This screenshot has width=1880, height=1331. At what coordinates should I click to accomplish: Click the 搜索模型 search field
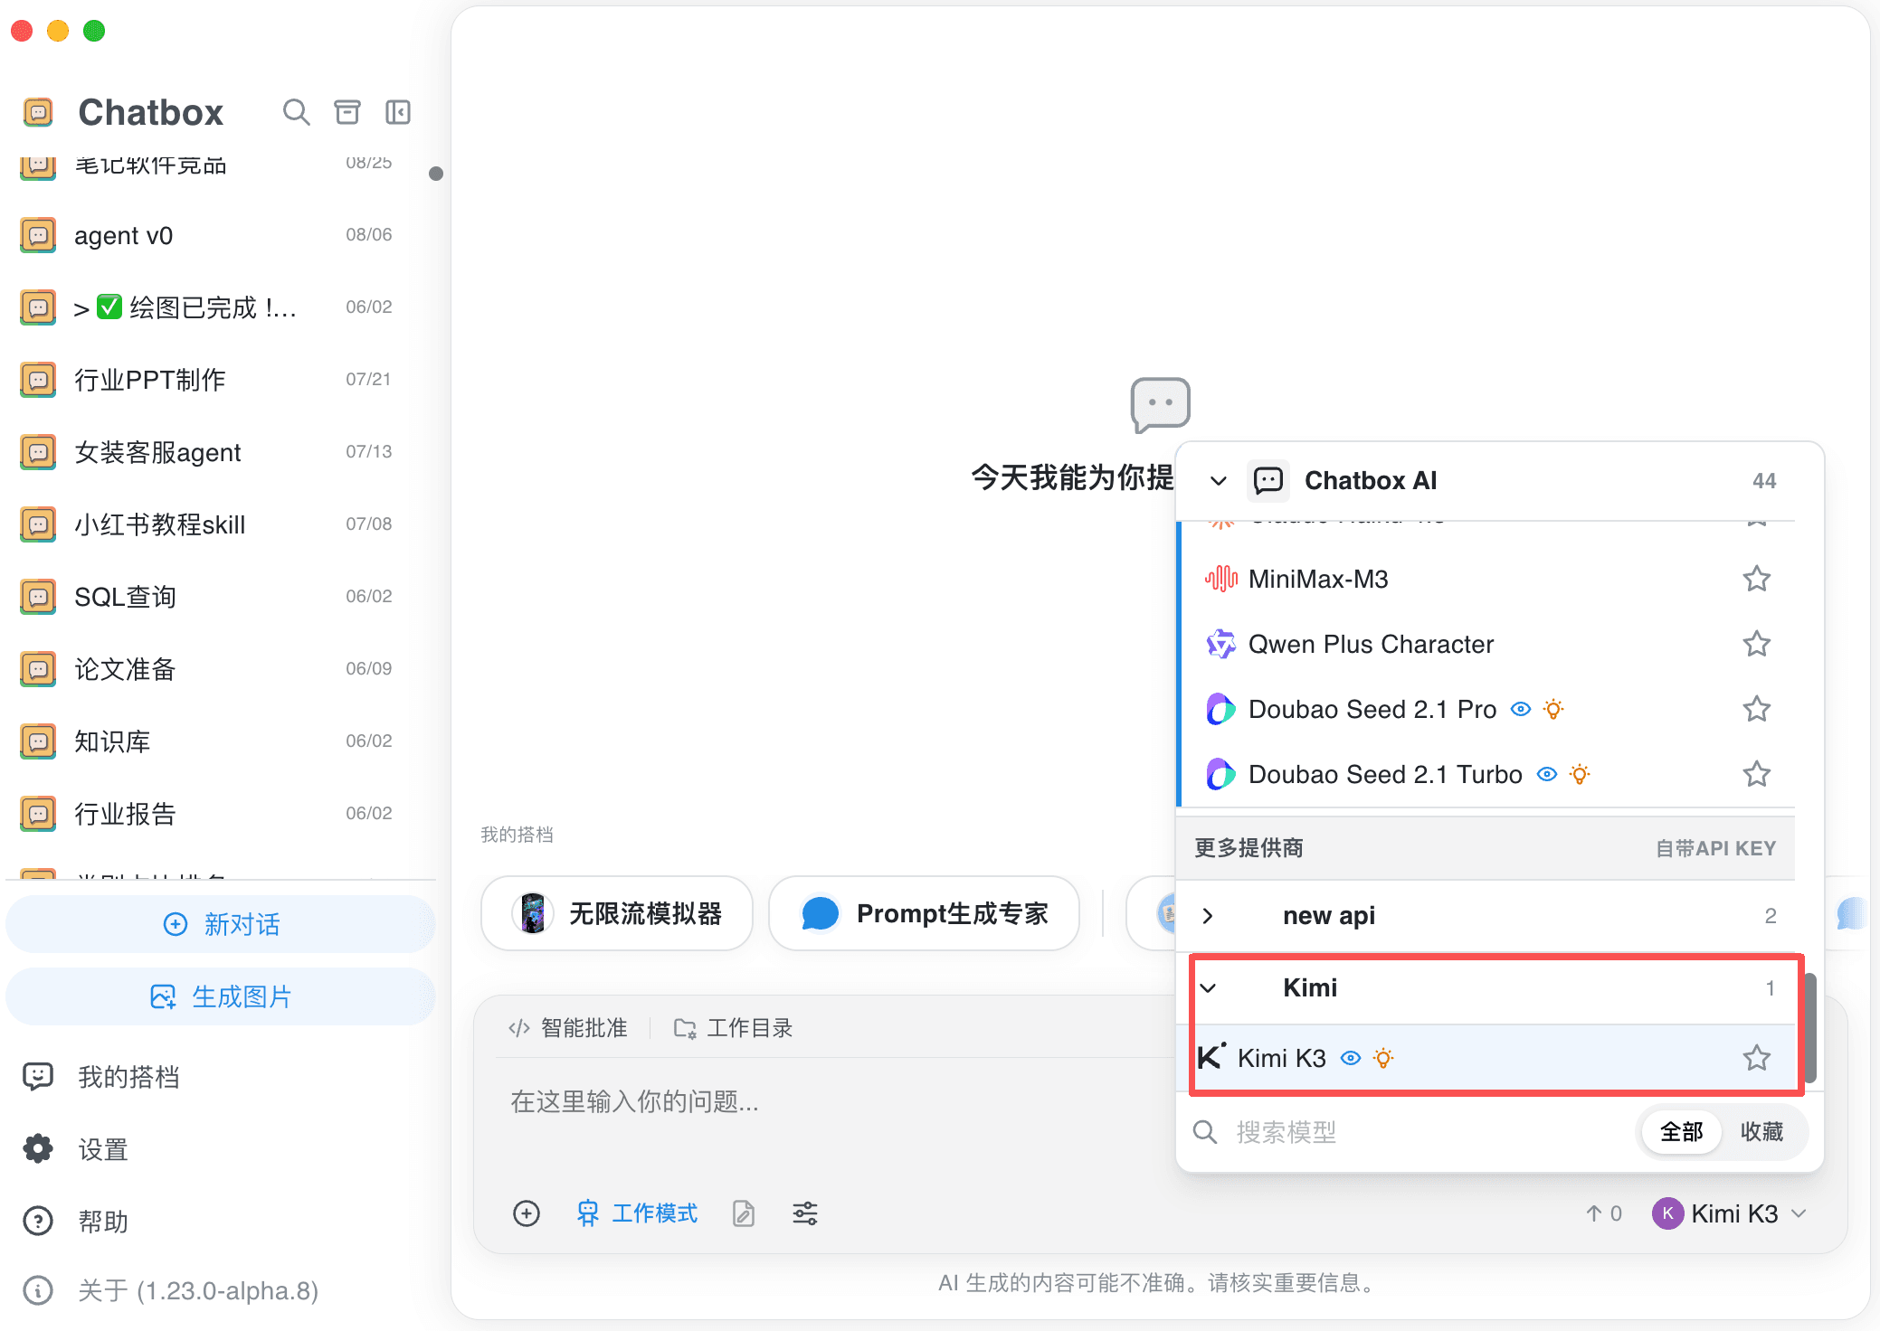point(1411,1132)
